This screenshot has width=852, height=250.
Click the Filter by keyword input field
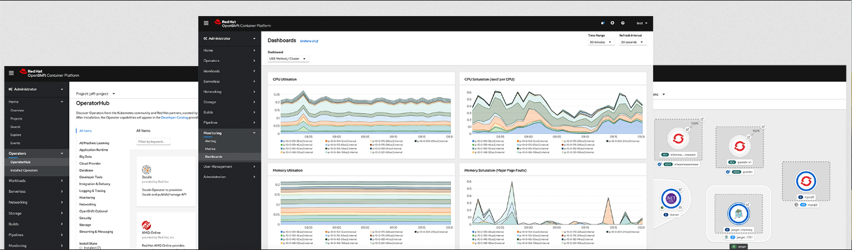(153, 142)
